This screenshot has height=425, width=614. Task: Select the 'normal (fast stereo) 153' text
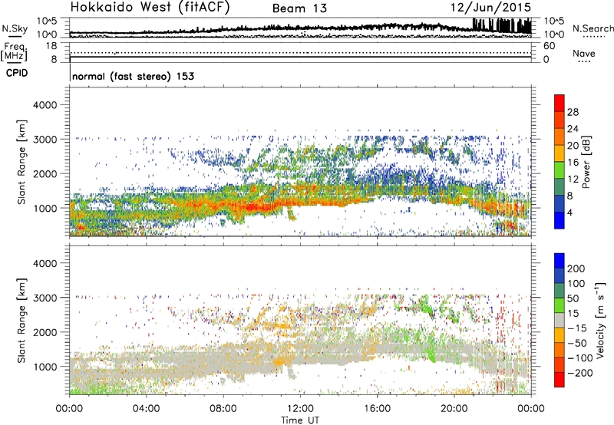[x=133, y=76]
